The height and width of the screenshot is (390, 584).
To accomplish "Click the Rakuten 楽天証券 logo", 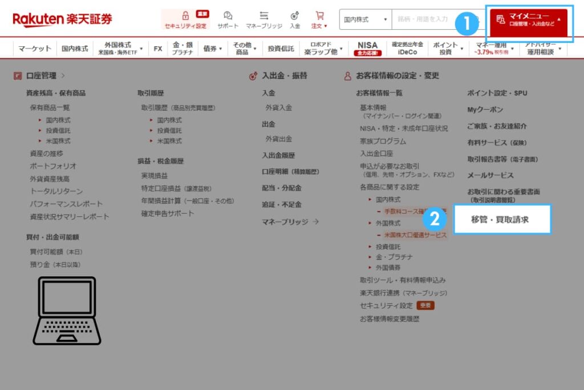I will coord(61,18).
